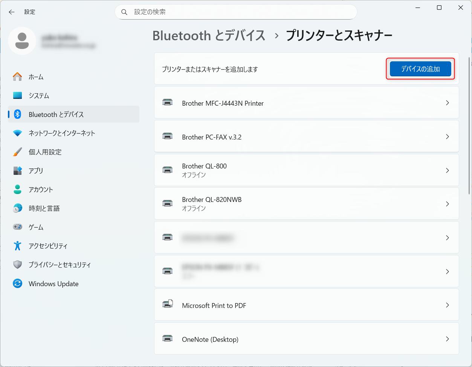Select OneNote (Desktop) entry text
This screenshot has height=367, width=472.
(x=210, y=339)
